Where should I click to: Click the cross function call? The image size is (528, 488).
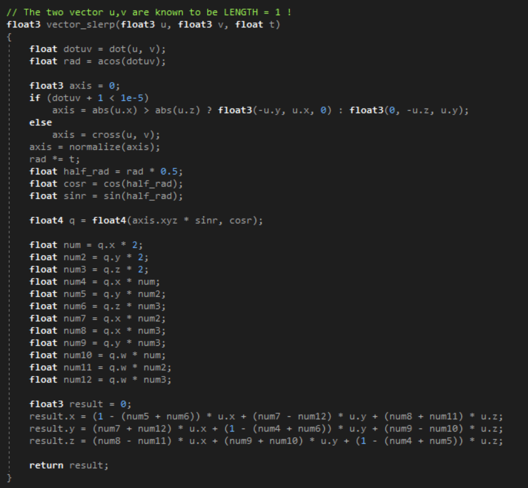click(107, 135)
